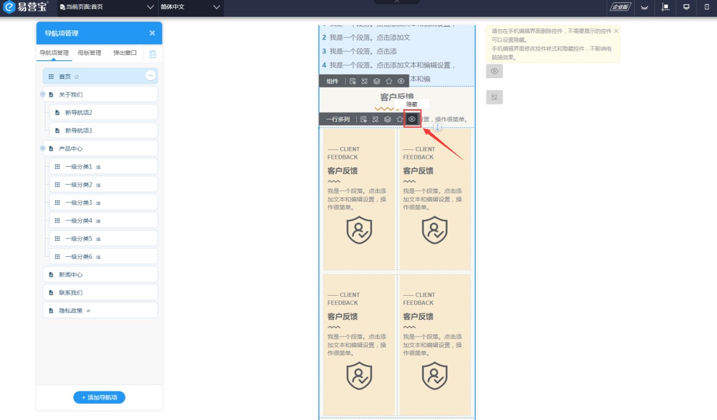The image size is (717, 420).
Task: Select the 一级分类5 item
Action: [103, 238]
